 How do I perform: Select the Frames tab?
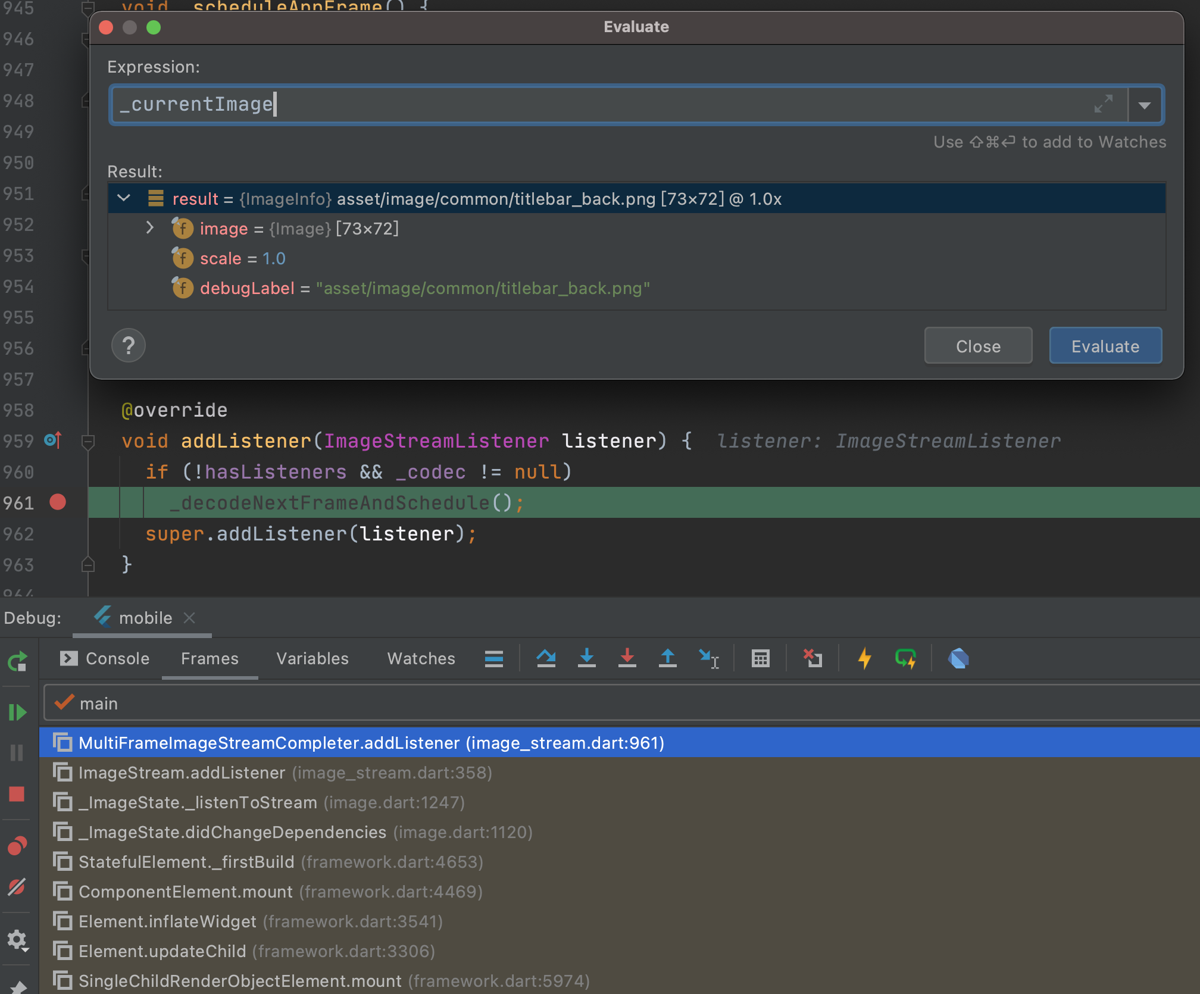coord(210,658)
